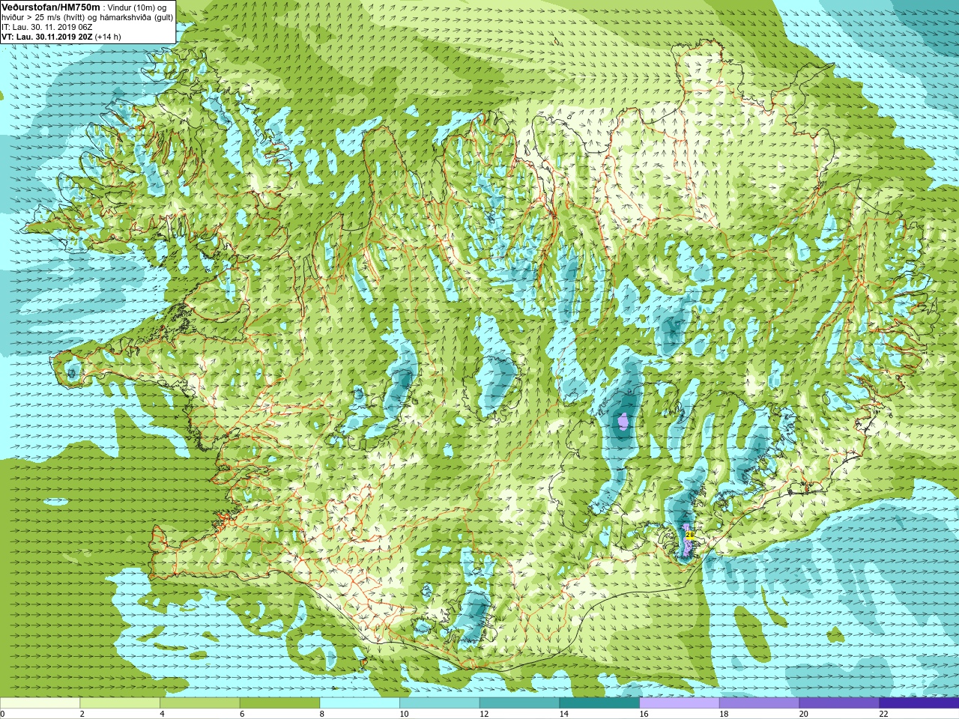Click the legend scale label "16"
This screenshot has height=719, width=959.
[x=644, y=714]
